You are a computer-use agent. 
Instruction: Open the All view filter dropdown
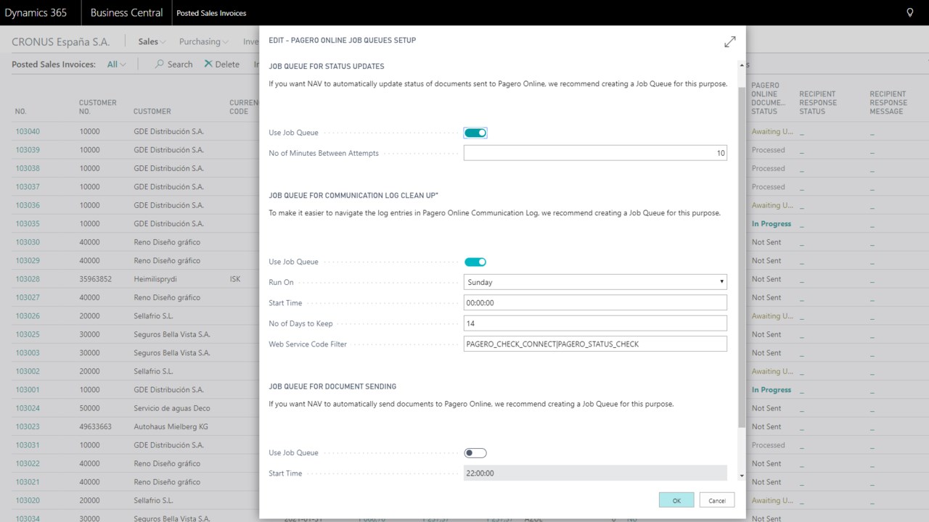point(116,65)
